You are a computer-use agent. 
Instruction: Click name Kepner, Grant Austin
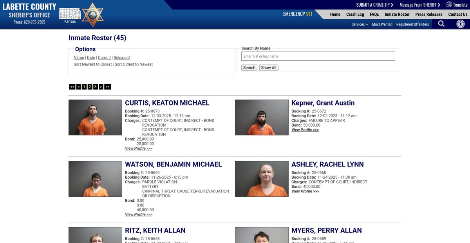[x=323, y=103]
